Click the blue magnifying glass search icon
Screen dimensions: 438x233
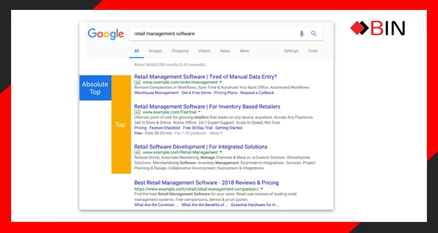pos(314,34)
